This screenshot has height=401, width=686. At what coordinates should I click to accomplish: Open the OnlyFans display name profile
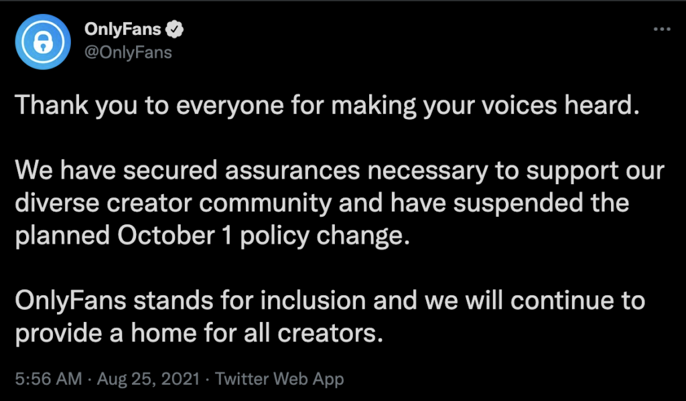pyautogui.click(x=123, y=28)
